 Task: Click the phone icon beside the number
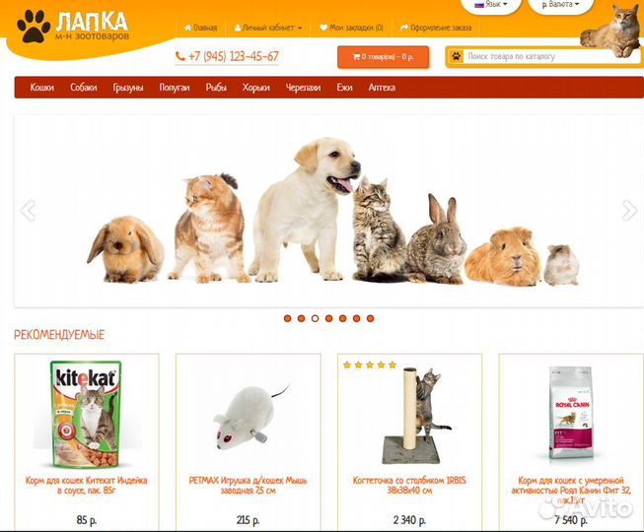tap(179, 56)
